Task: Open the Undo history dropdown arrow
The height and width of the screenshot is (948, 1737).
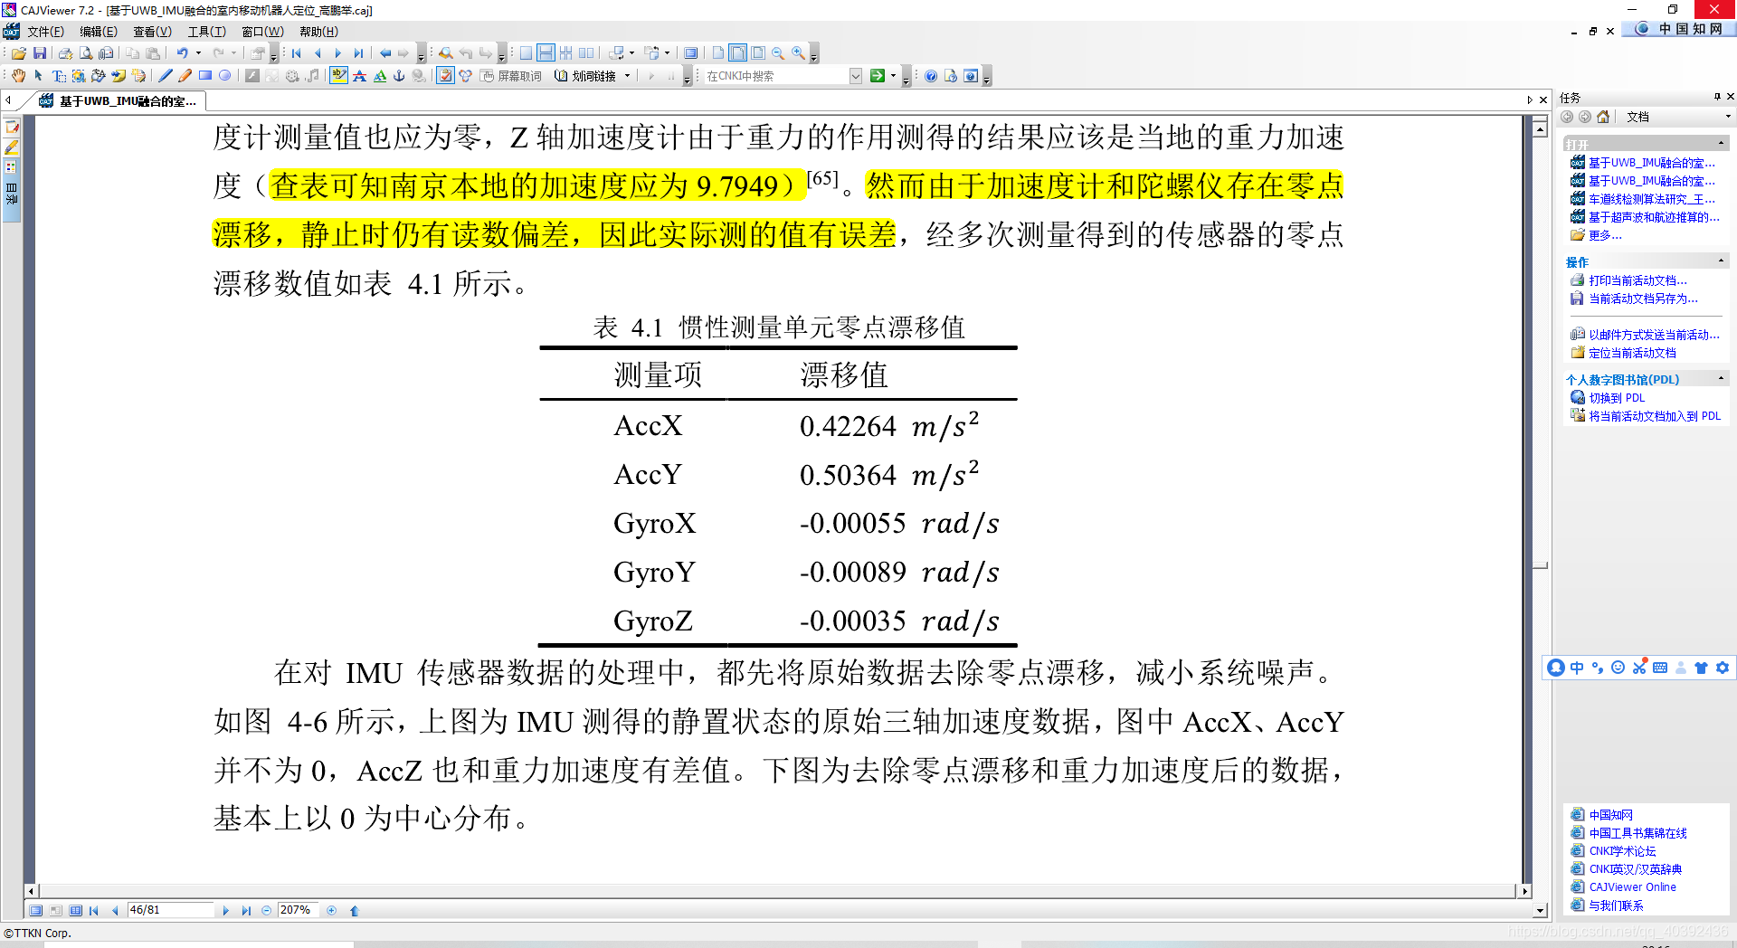Action: (198, 53)
